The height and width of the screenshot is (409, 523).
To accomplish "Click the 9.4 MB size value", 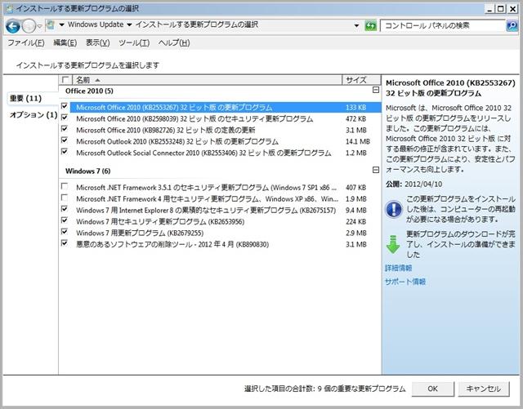I will point(356,211).
